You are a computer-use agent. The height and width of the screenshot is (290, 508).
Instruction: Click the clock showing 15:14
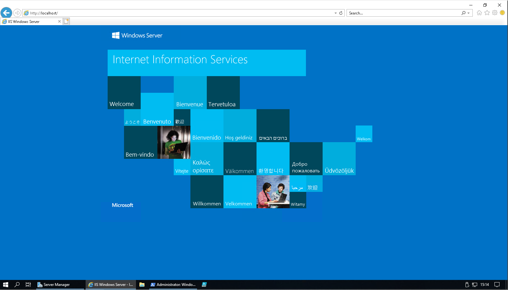point(485,285)
